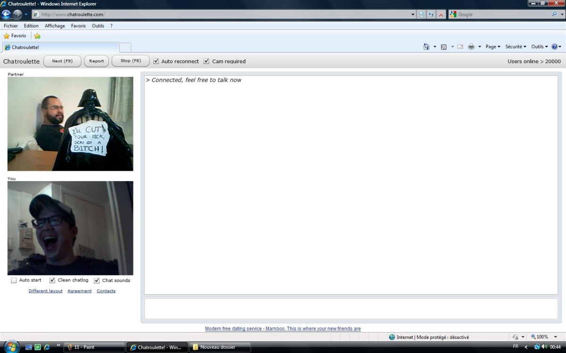
Task: Stop loading with the red X icon
Action: tap(441, 15)
